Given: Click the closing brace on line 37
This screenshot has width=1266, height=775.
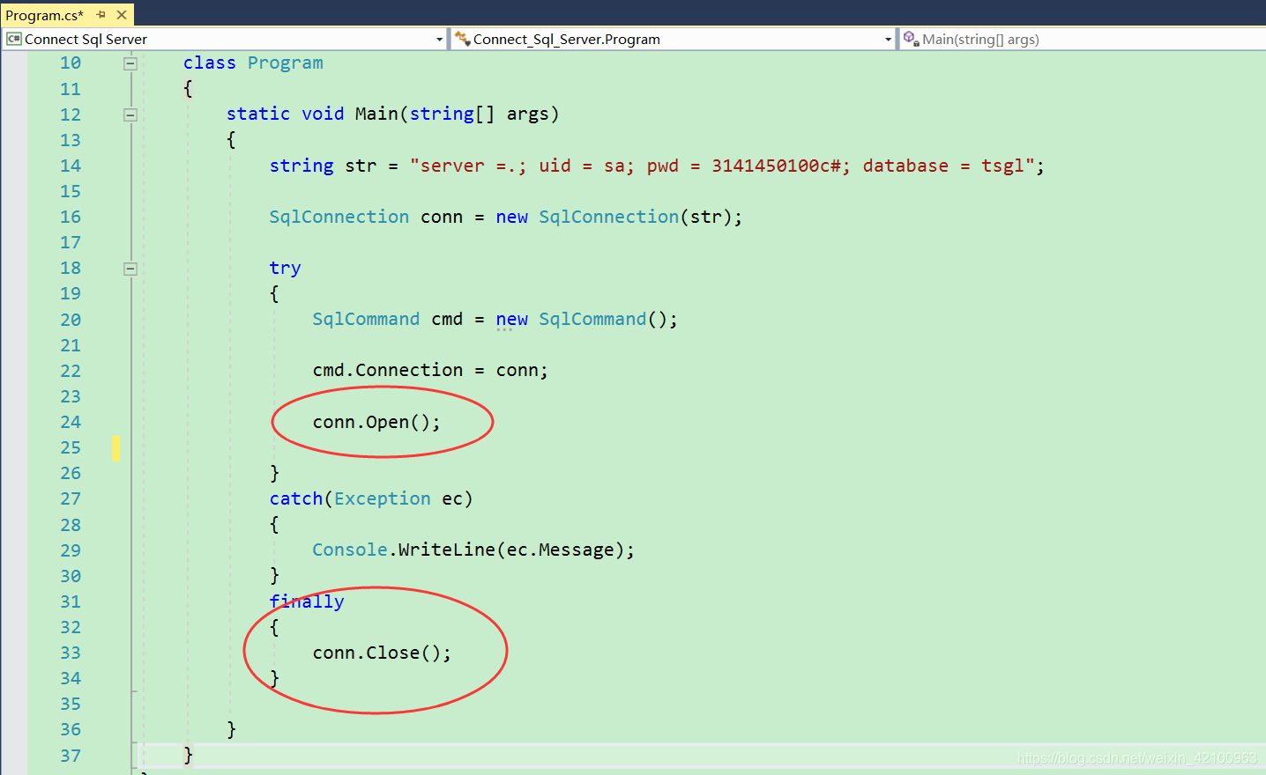Looking at the screenshot, I should pyautogui.click(x=188, y=755).
